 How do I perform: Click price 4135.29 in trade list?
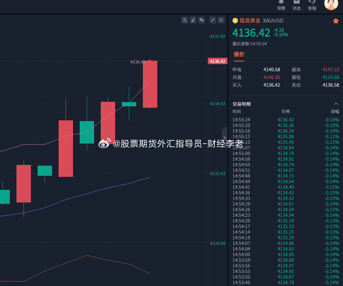pos(286,238)
